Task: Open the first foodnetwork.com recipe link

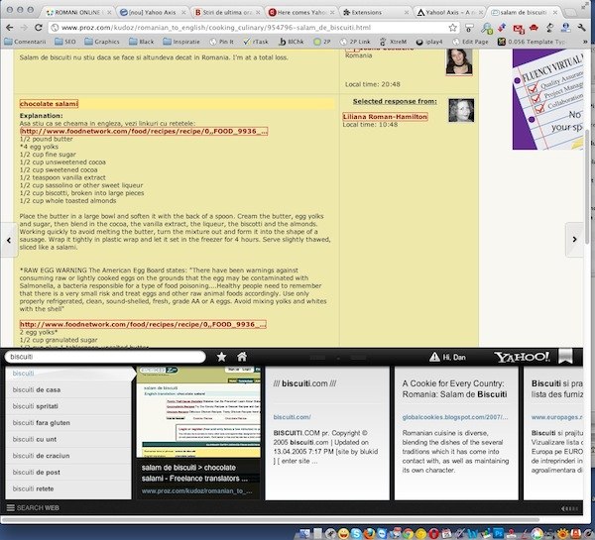Action: (x=144, y=131)
